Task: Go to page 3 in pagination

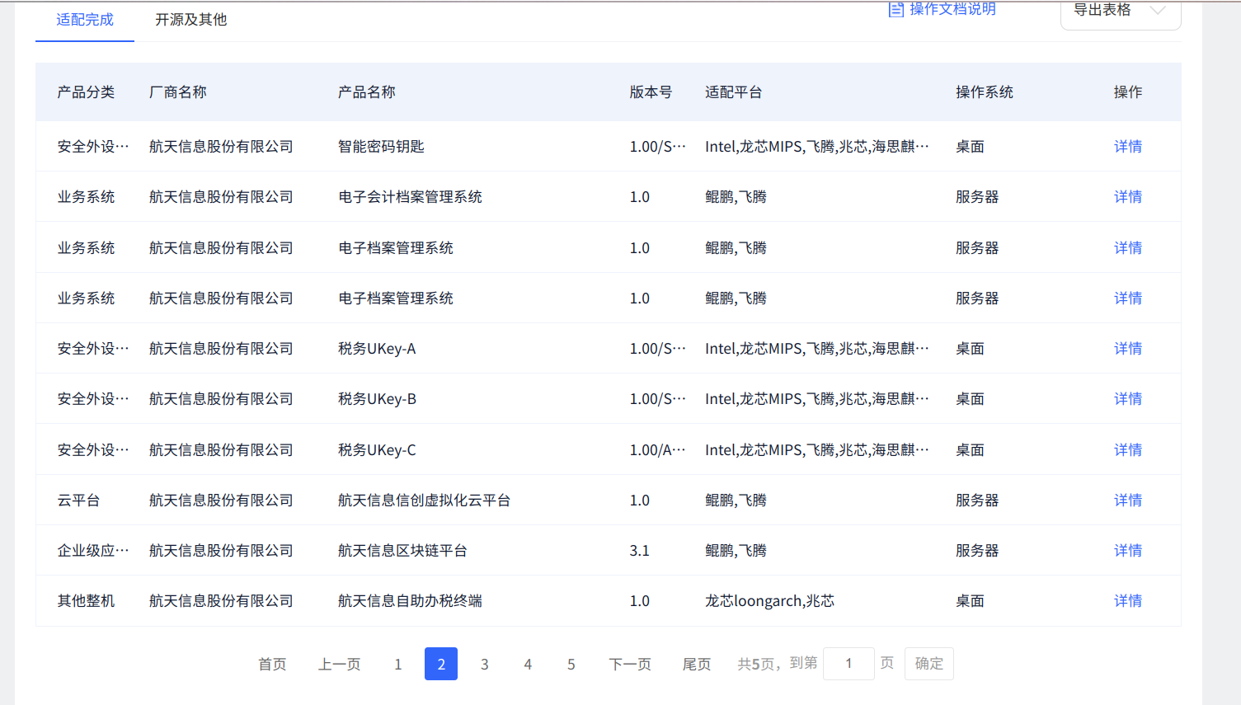Action: [484, 664]
